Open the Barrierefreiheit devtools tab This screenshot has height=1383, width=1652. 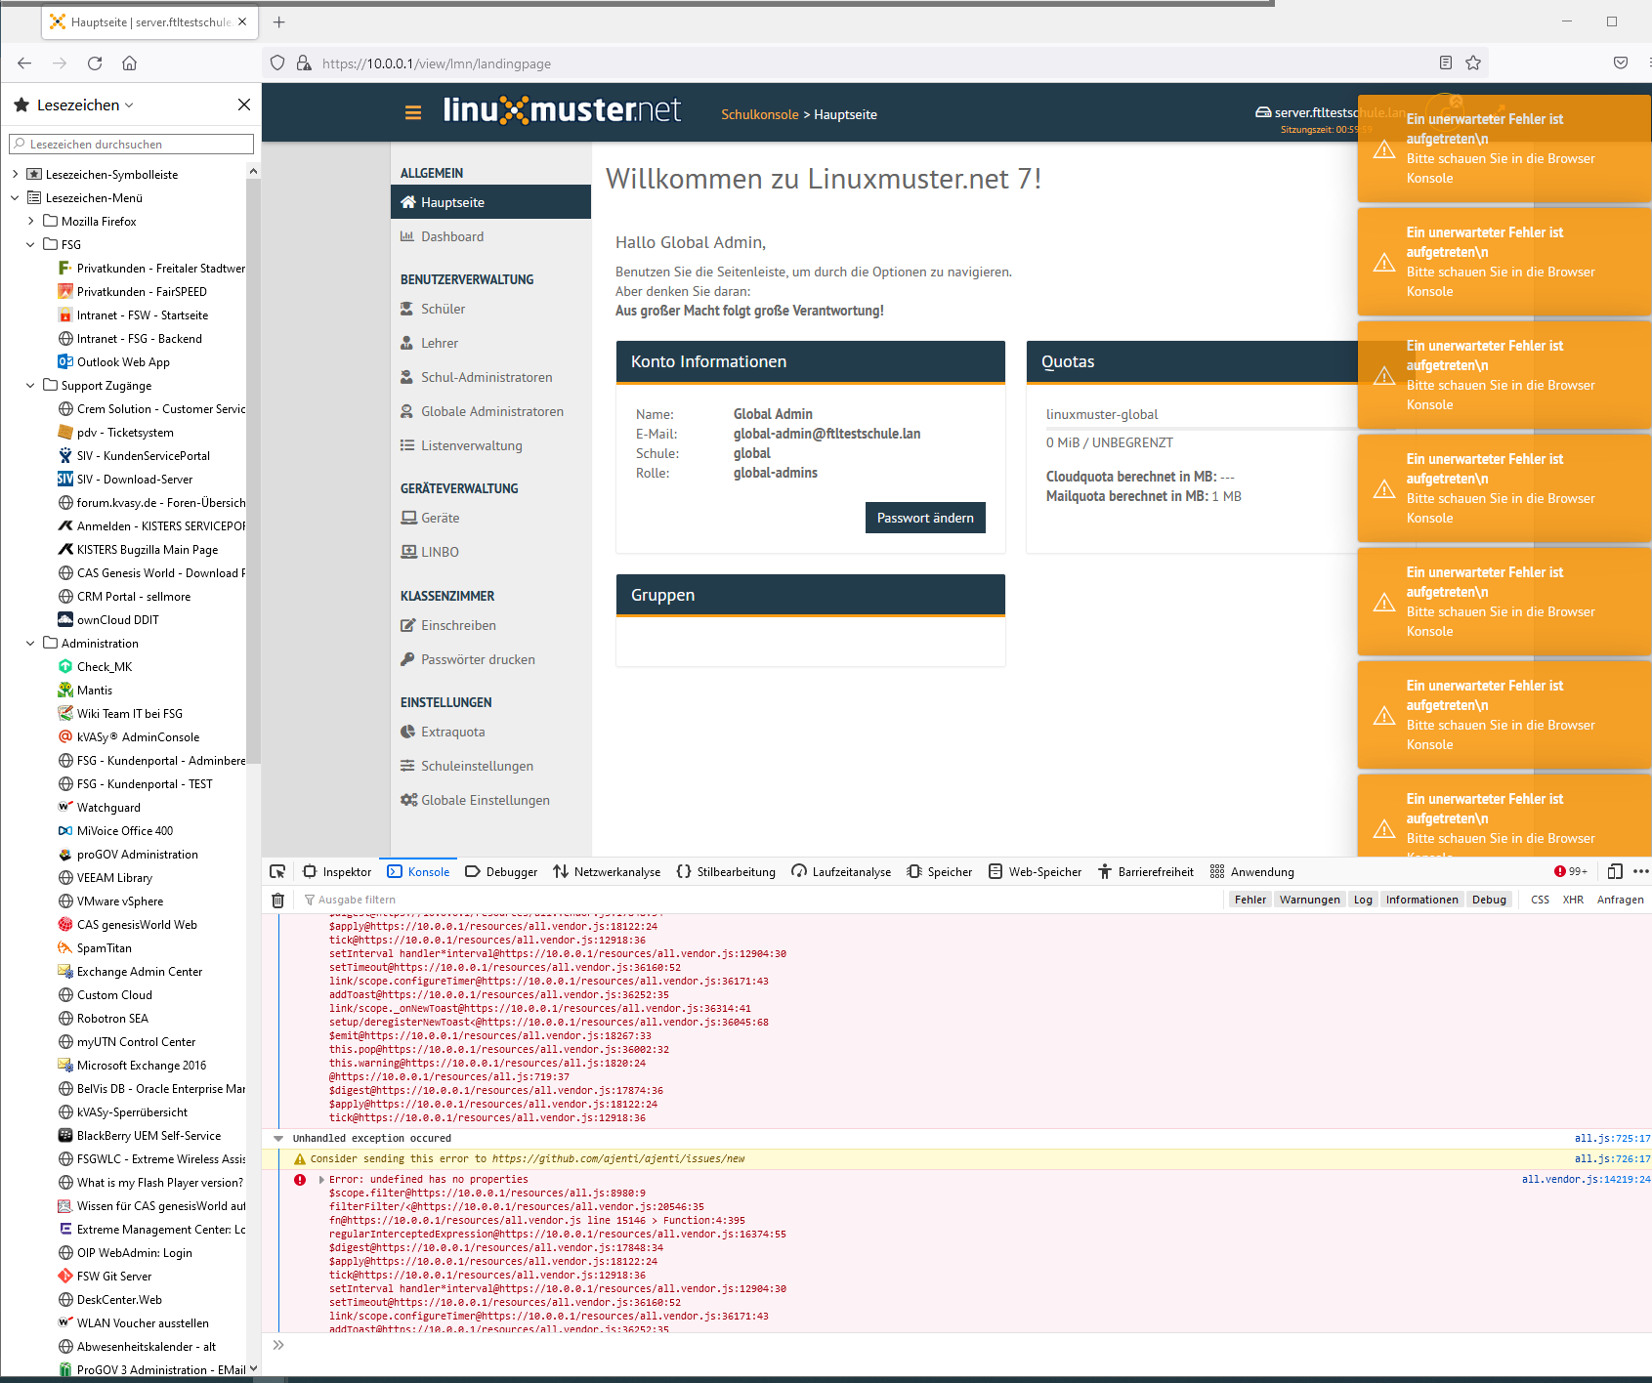tap(1146, 872)
